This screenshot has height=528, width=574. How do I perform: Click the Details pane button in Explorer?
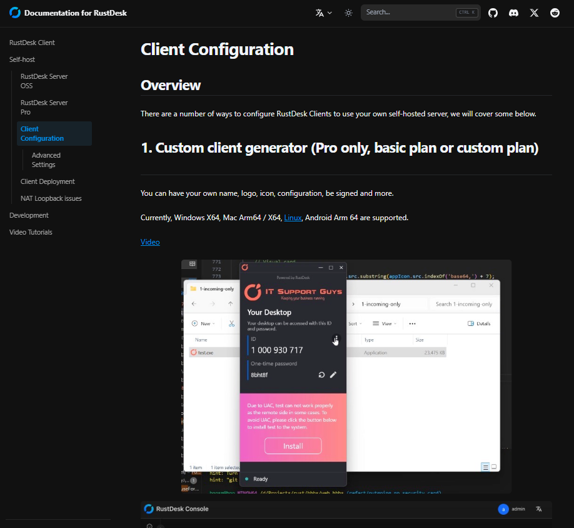479,323
